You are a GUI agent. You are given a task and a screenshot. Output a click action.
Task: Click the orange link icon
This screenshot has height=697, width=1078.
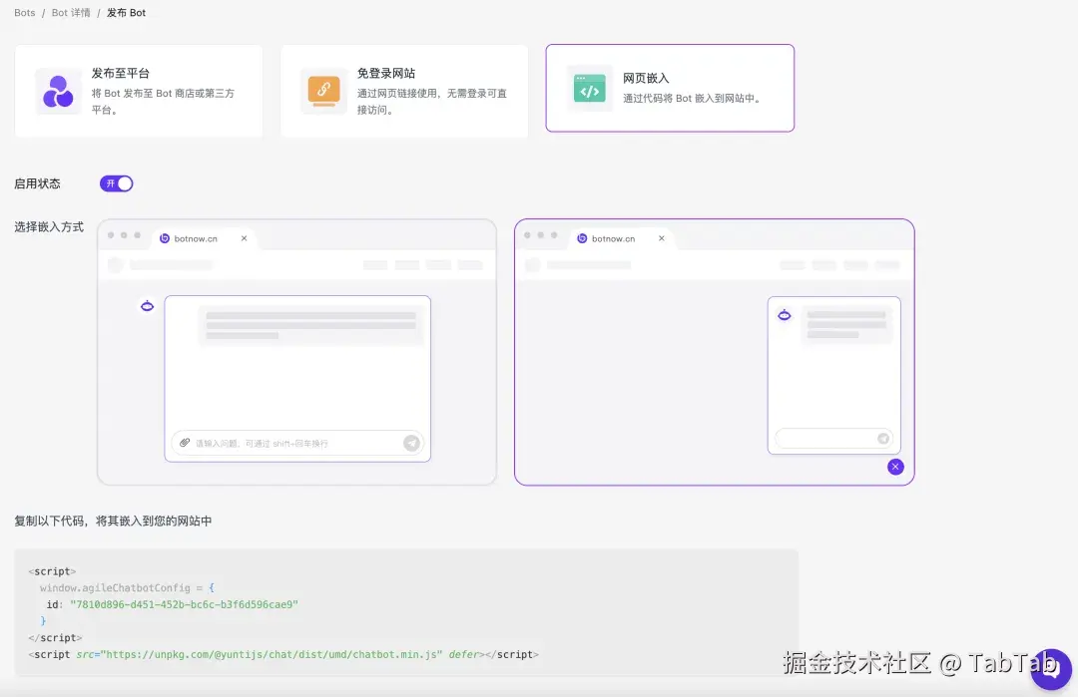[323, 92]
